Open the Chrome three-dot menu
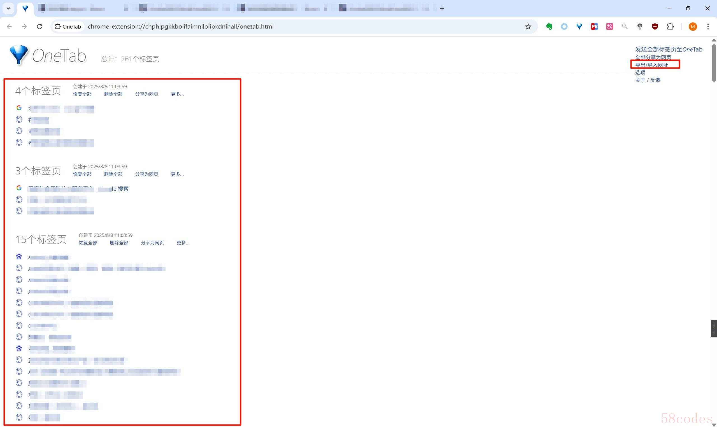Viewport: 717px width, 427px height. 708,27
